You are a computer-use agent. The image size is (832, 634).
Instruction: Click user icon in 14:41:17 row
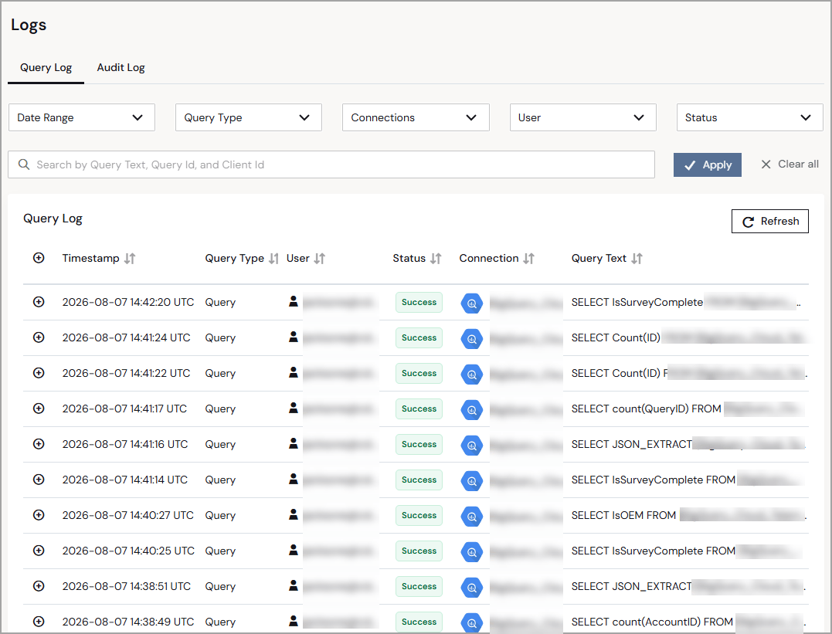click(x=293, y=408)
